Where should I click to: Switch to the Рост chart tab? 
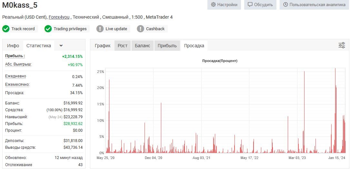click(123, 46)
